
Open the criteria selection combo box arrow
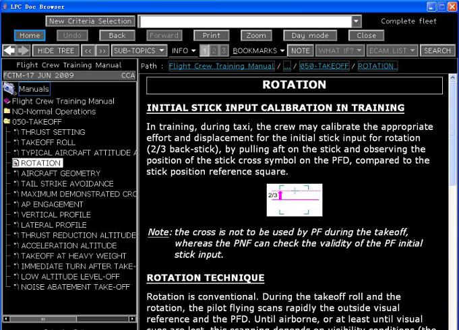[x=356, y=22]
